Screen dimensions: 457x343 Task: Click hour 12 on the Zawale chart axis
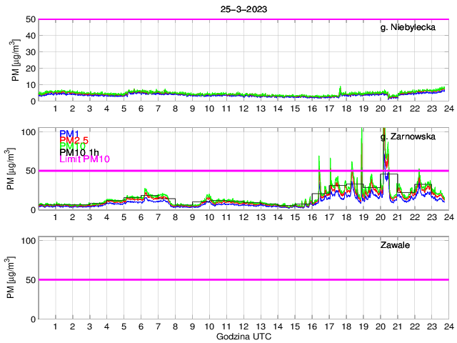coord(243,327)
